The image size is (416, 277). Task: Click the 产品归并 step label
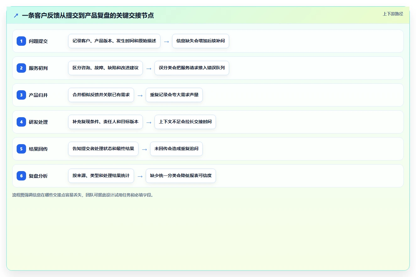[x=38, y=95]
